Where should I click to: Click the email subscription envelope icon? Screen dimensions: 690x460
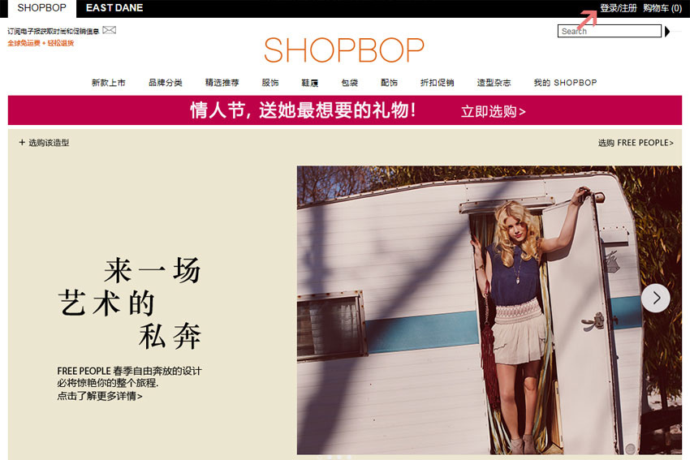[109, 30]
